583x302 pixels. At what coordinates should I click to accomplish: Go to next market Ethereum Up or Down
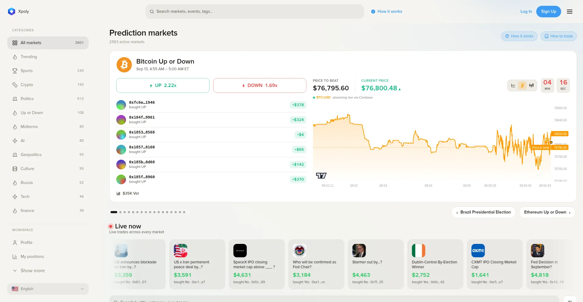click(547, 212)
